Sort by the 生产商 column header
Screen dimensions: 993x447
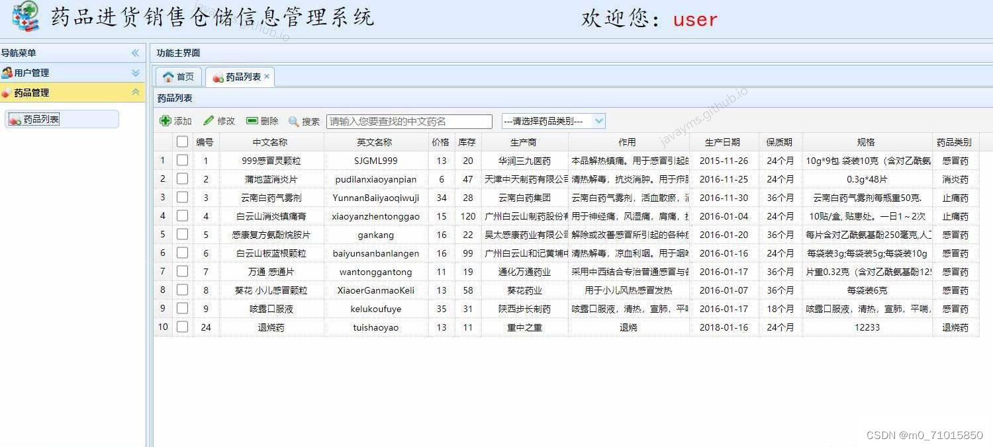(524, 142)
